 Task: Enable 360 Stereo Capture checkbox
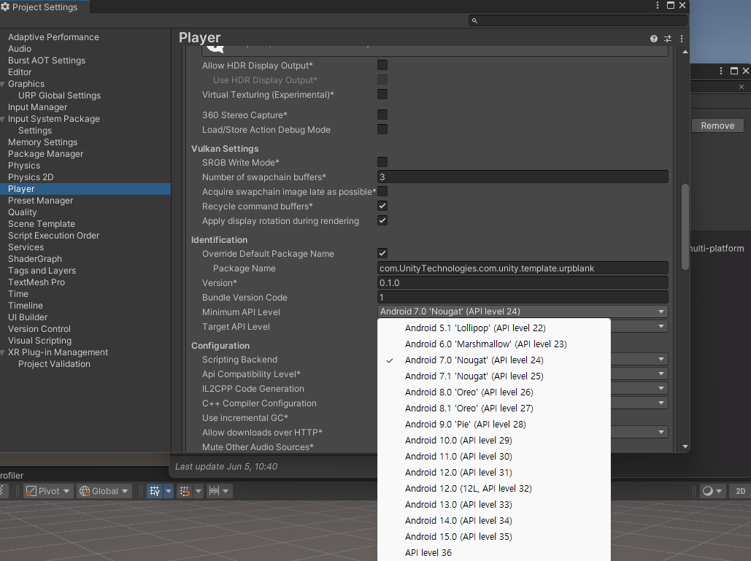(382, 115)
